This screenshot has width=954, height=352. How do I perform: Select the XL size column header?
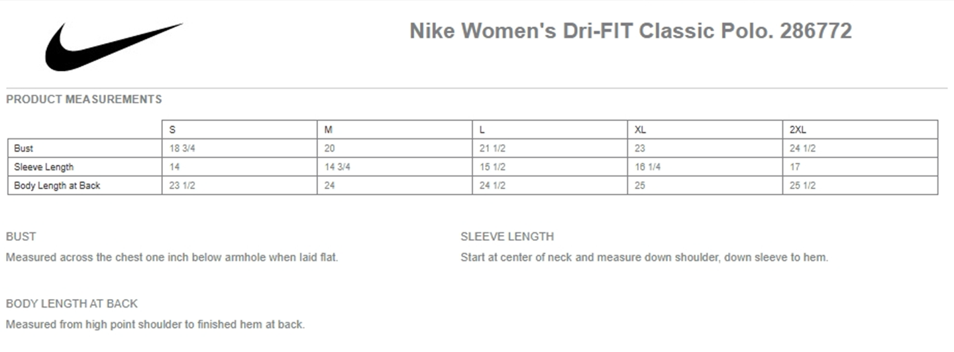tap(705, 130)
